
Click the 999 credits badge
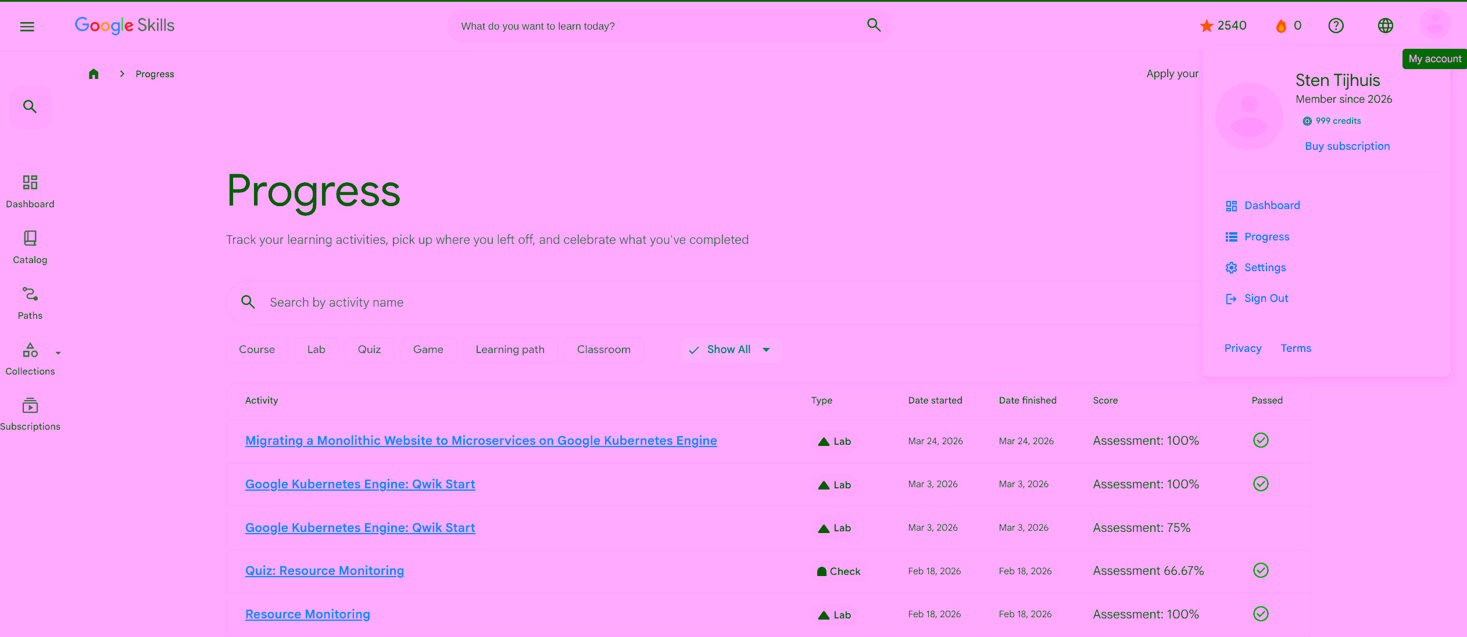(1332, 121)
